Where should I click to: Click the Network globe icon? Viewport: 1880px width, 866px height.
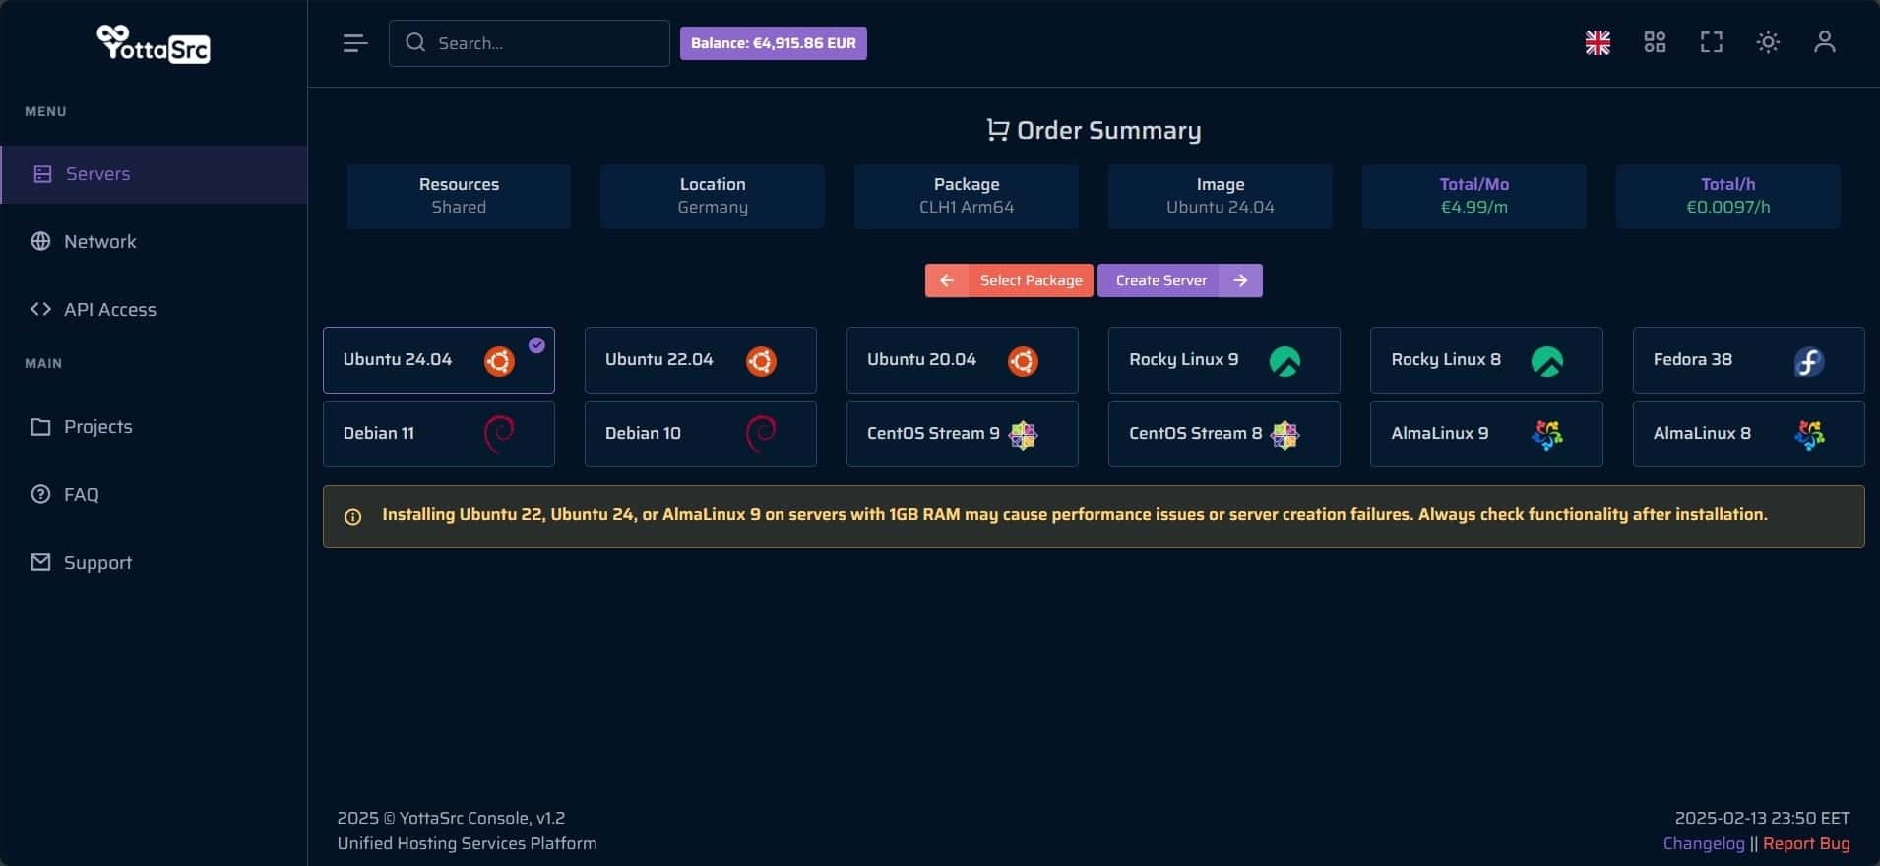[40, 241]
